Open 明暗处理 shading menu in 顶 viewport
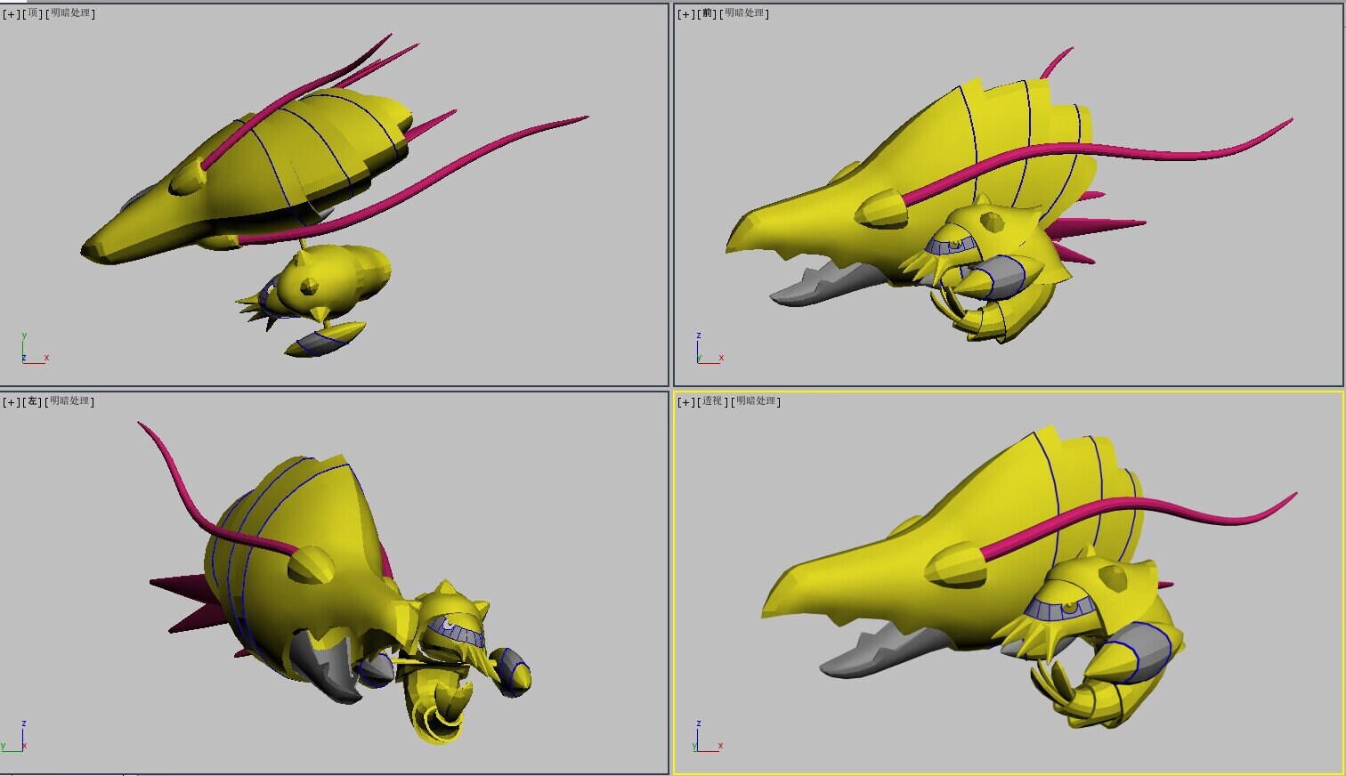1346x776 pixels. point(70,13)
